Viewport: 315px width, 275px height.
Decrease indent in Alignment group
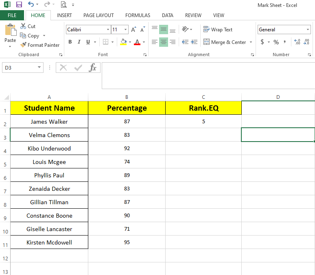pyautogui.click(x=185, y=42)
